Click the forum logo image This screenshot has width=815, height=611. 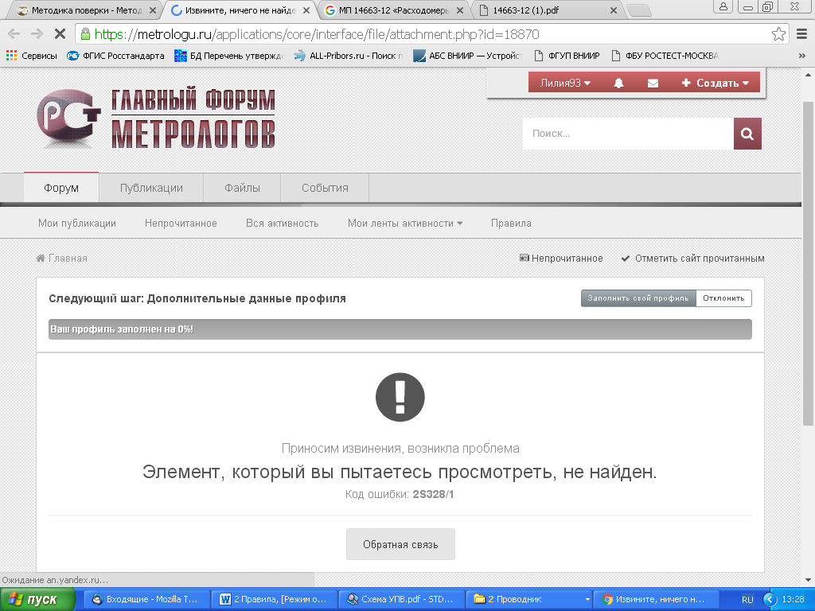156,119
